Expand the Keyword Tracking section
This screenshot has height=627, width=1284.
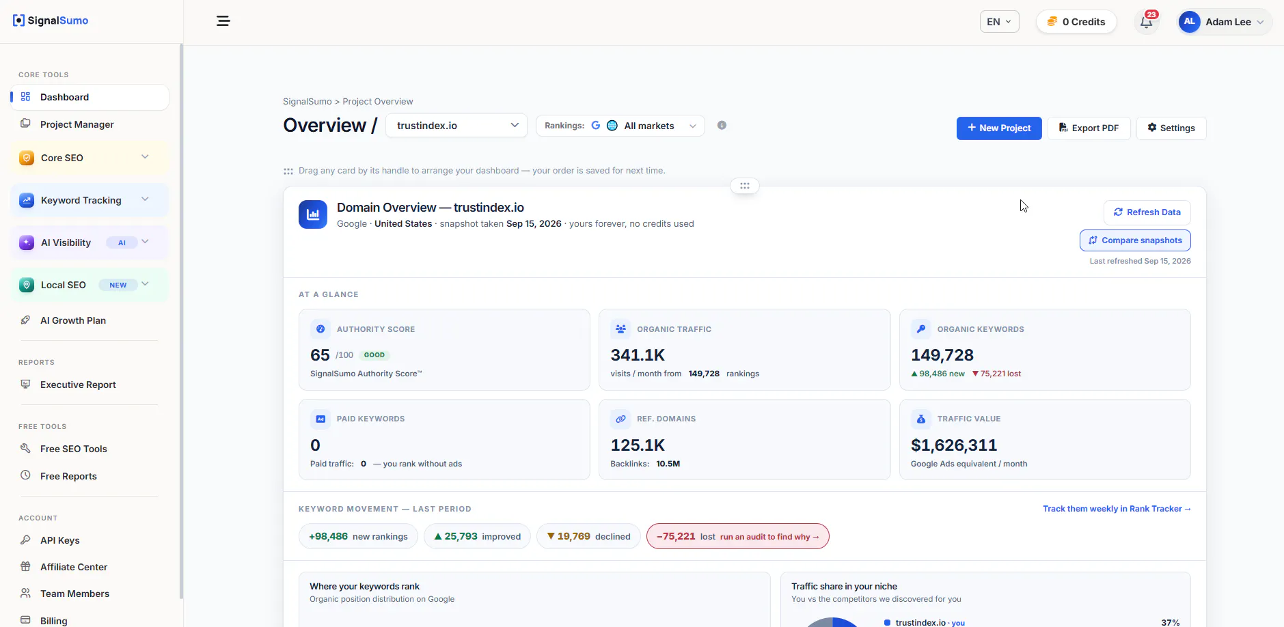point(90,200)
